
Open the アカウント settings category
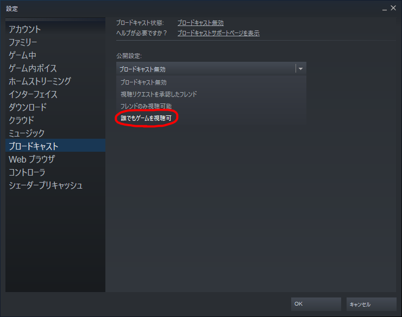coord(55,29)
